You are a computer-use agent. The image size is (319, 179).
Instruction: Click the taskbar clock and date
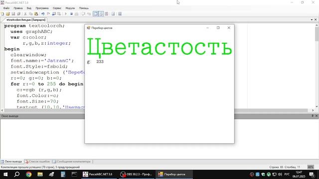coord(299,175)
